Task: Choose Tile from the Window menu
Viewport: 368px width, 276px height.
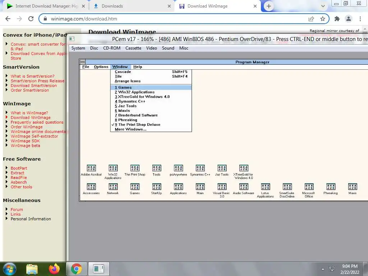Action: 151,76
